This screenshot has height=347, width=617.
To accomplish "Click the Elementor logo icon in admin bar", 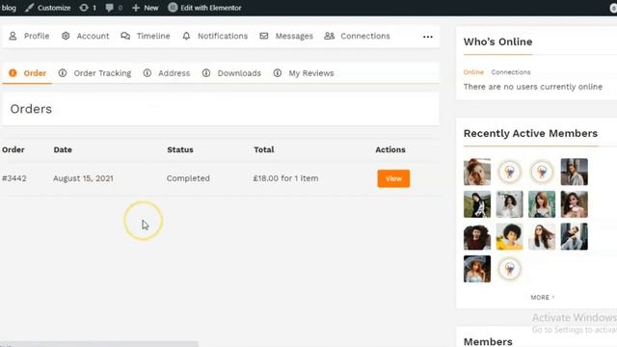I will point(173,8).
